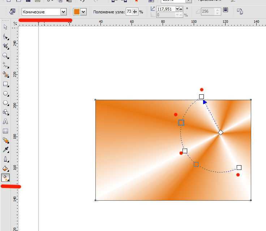The width and height of the screenshot is (266, 231).
Task: Select the Outline pen tool
Action: click(6, 159)
